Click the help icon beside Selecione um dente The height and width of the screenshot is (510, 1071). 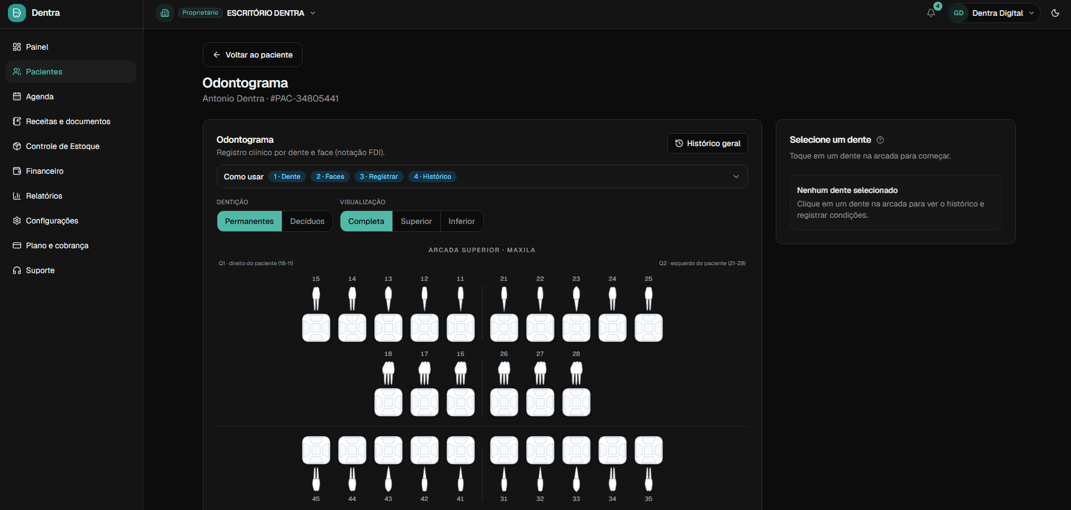tap(880, 140)
